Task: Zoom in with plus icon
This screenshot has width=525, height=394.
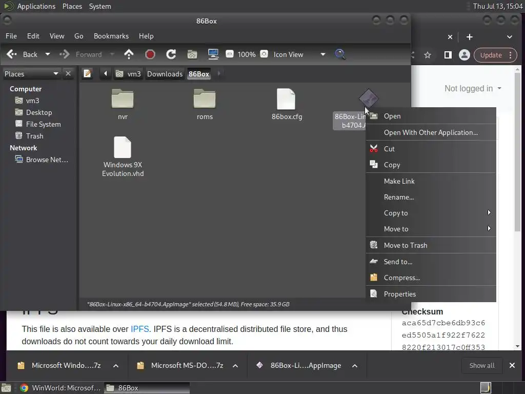Action: (264, 54)
